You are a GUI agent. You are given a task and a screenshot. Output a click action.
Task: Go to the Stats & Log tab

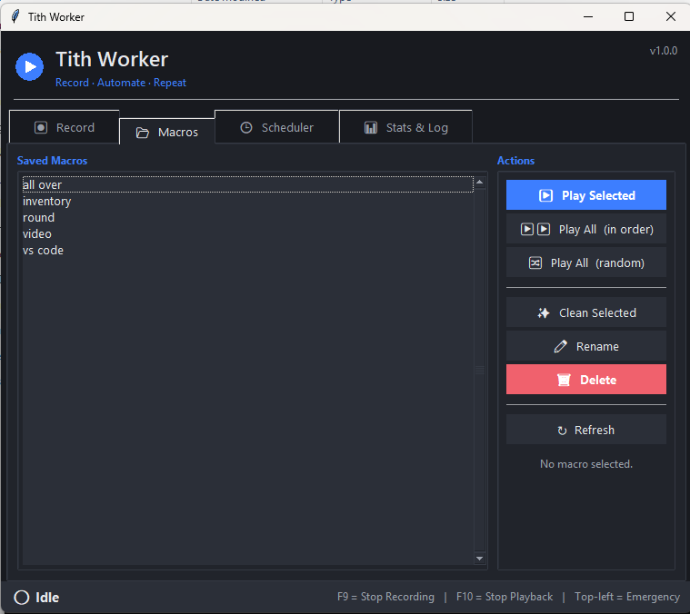(405, 127)
